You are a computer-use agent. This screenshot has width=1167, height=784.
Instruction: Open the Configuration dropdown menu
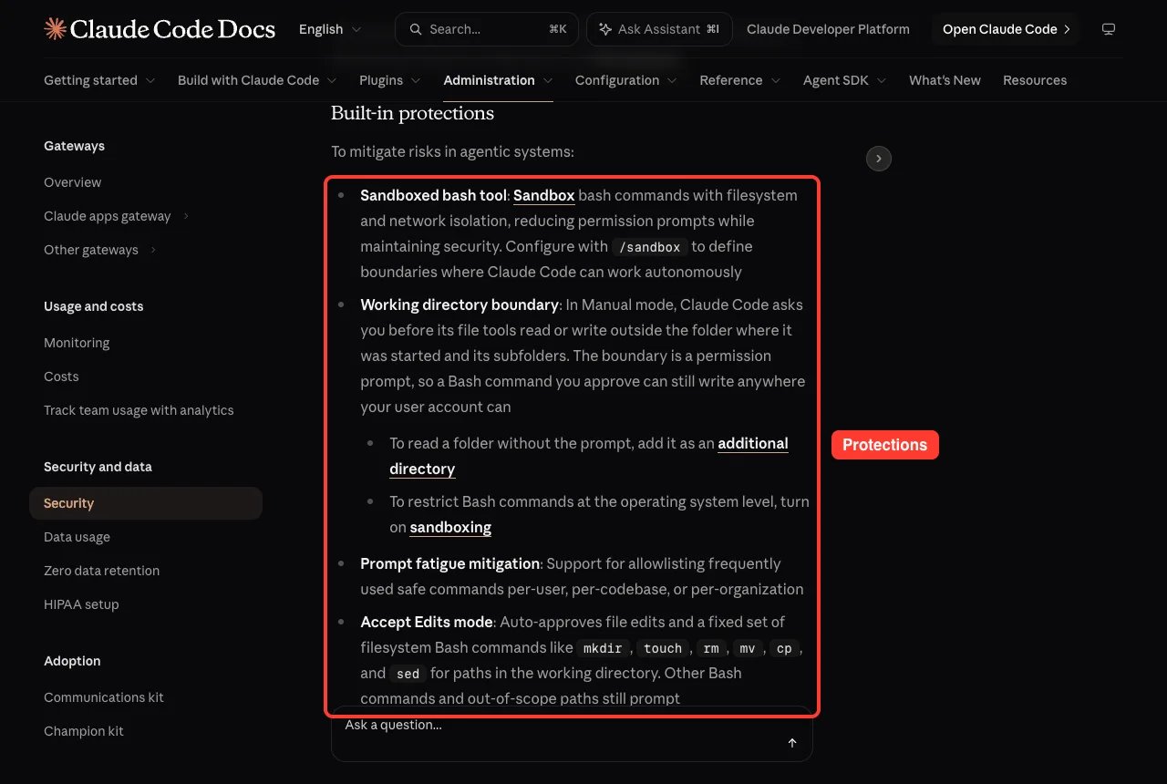coord(626,80)
